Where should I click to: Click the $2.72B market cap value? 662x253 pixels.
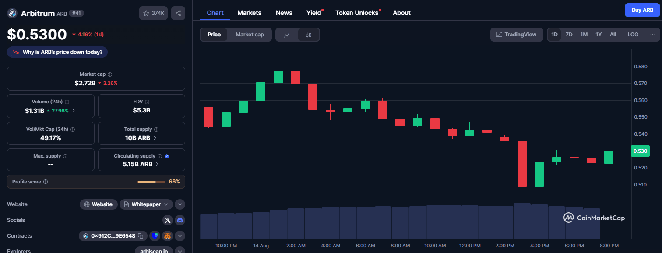tap(85, 83)
